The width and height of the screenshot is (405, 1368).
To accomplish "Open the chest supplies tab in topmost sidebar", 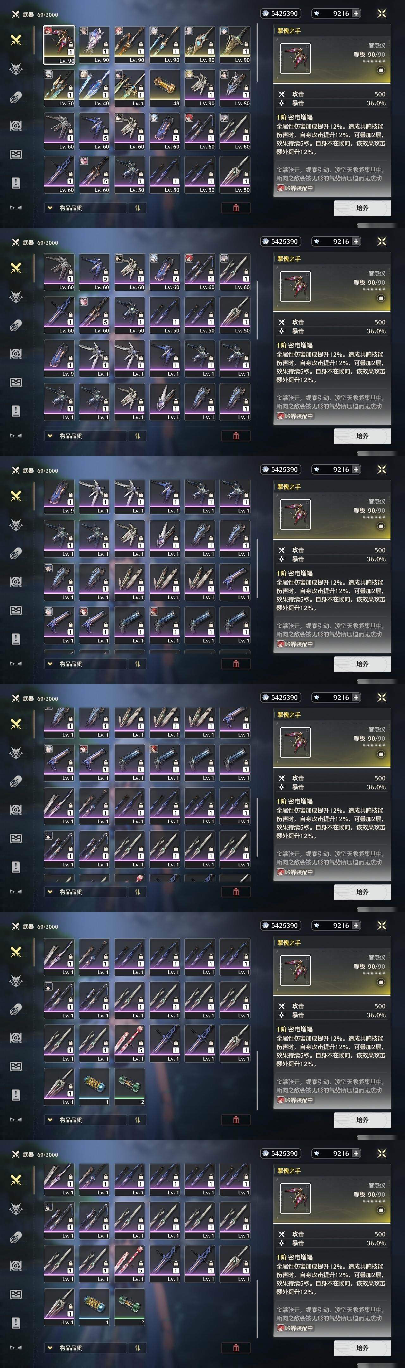I will tap(16, 155).
